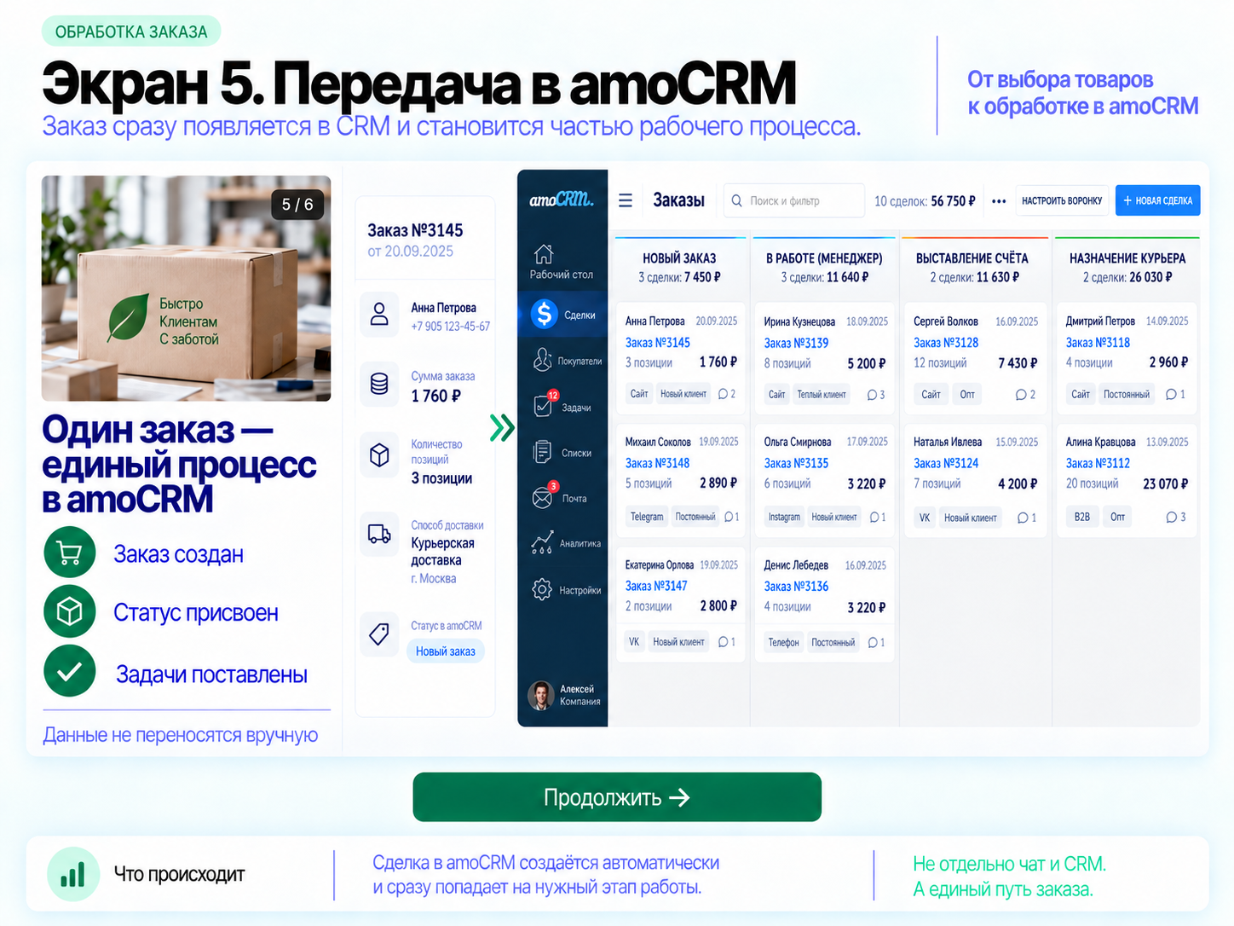The width and height of the screenshot is (1234, 926).
Task: Open Задачи with 12 badge
Action: pos(562,406)
